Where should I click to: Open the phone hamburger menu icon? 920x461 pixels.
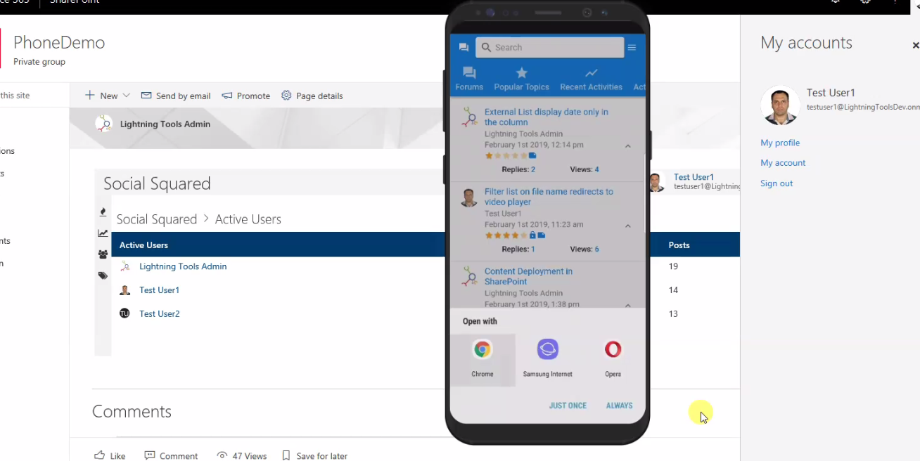[632, 48]
